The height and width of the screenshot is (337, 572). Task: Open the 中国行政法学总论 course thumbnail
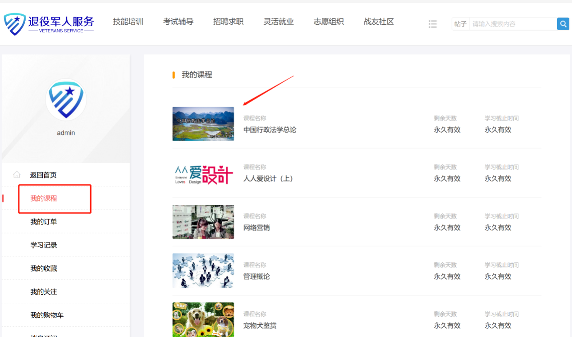[x=203, y=124]
